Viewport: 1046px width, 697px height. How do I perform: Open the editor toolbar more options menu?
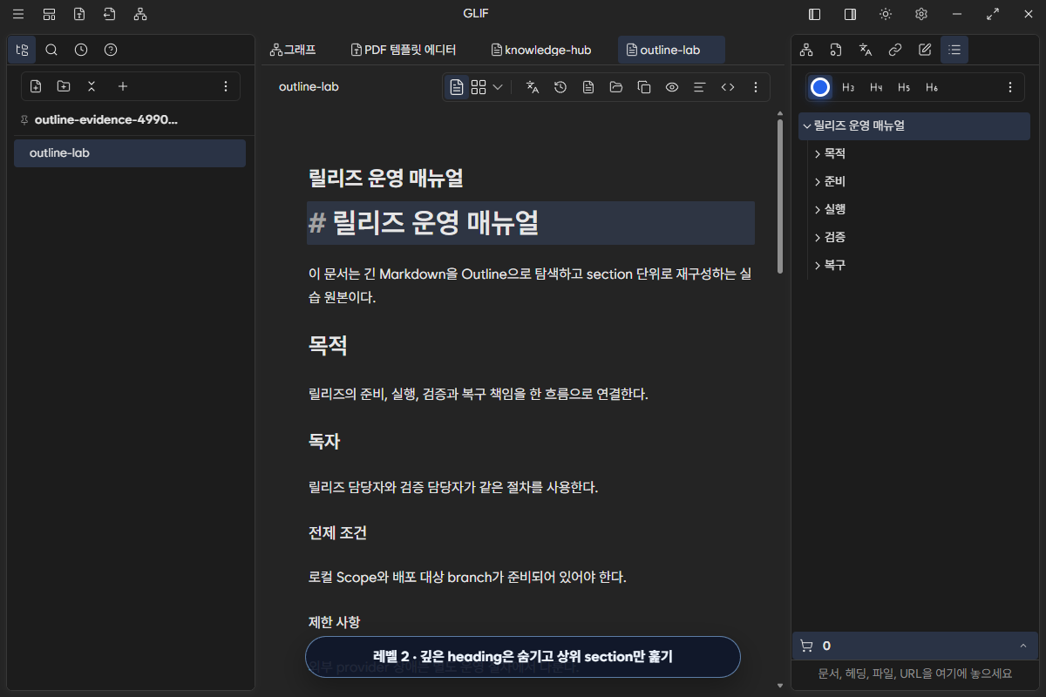[756, 87]
